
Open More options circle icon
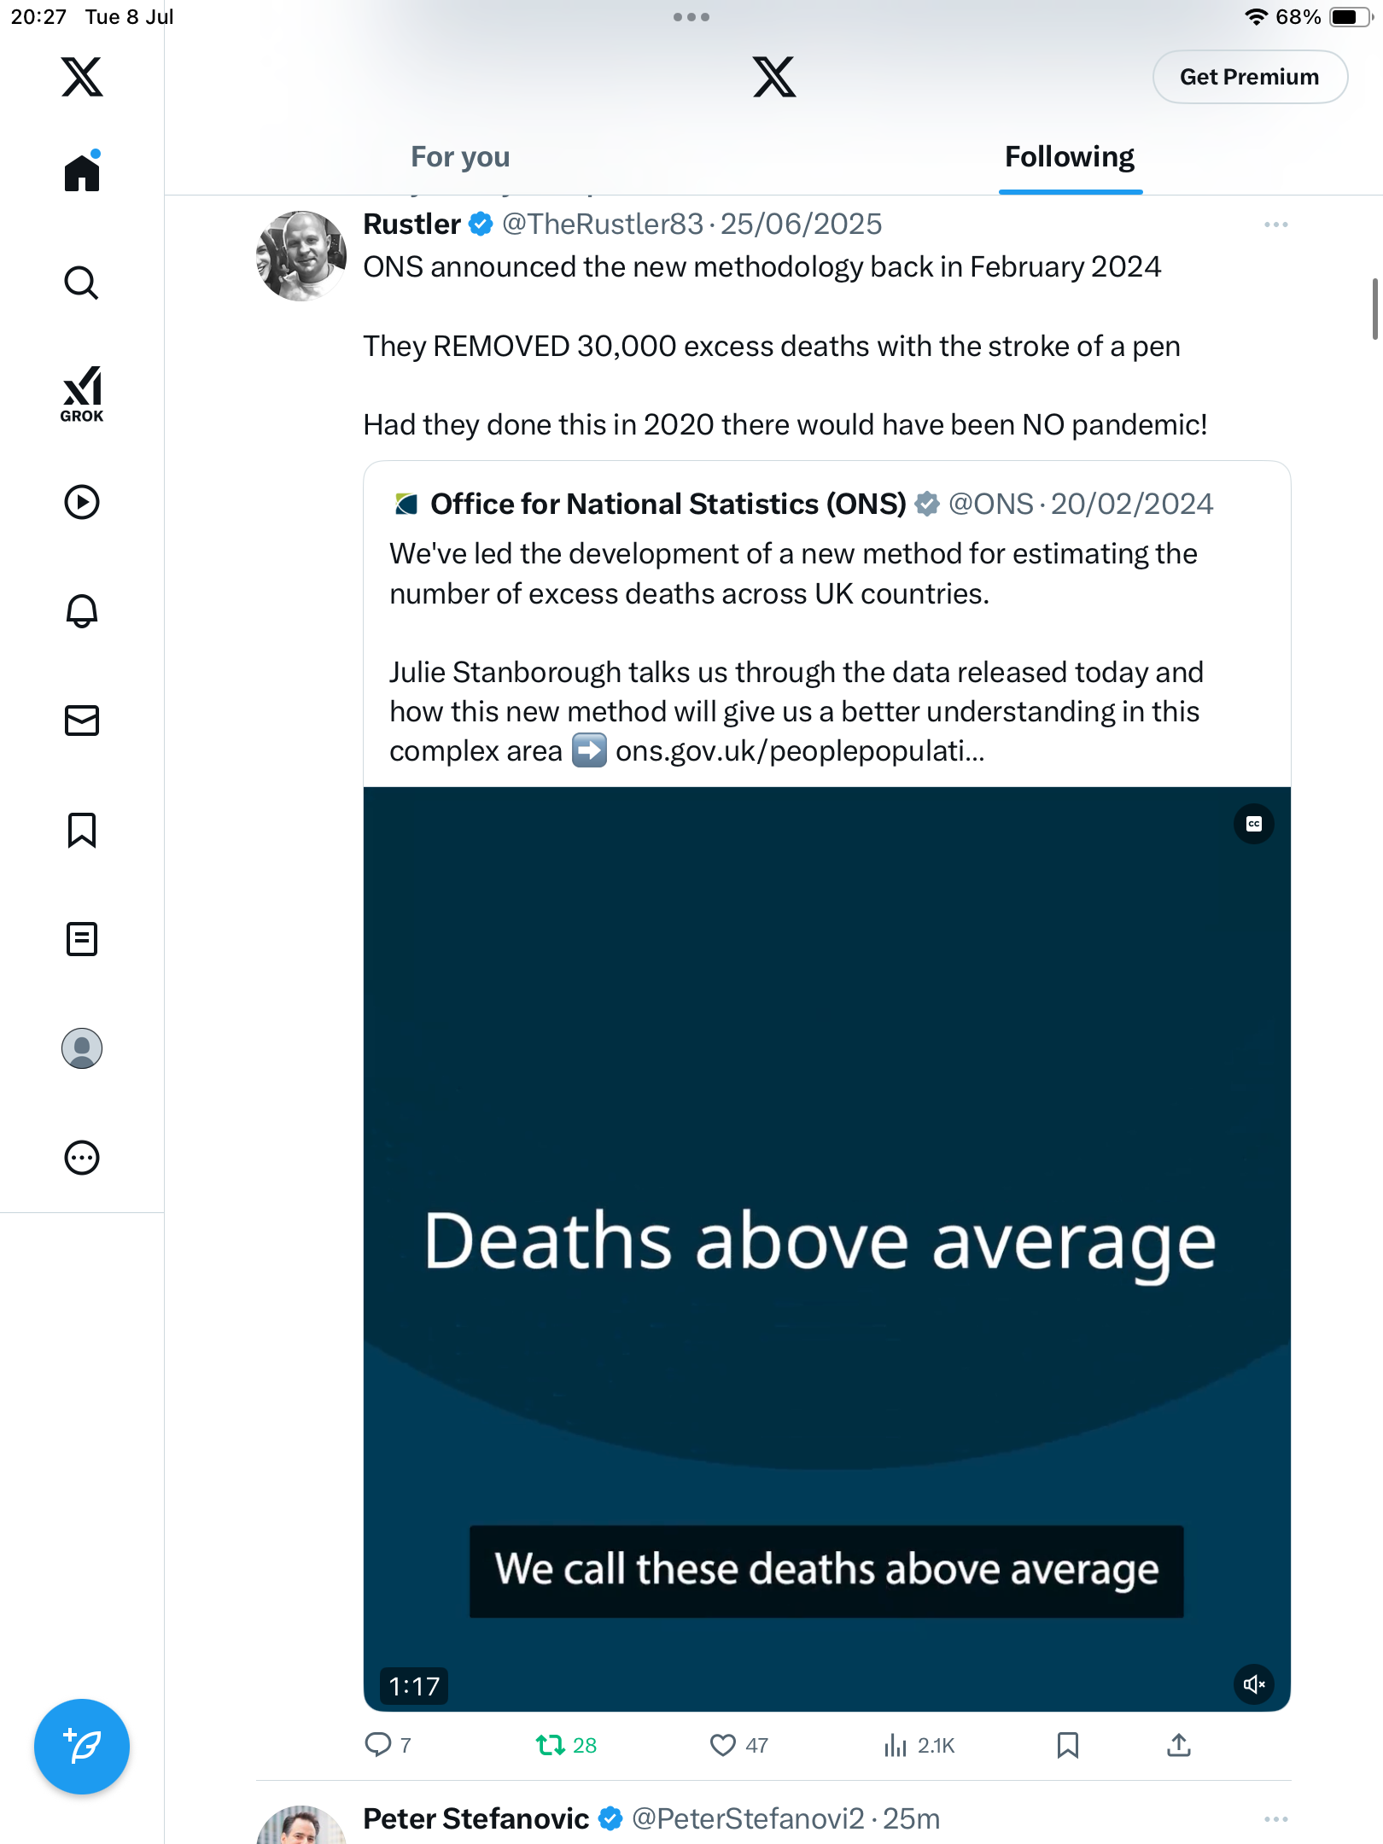82,1158
